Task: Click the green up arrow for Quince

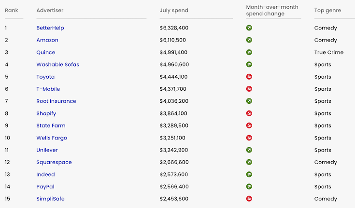Action: click(249, 52)
